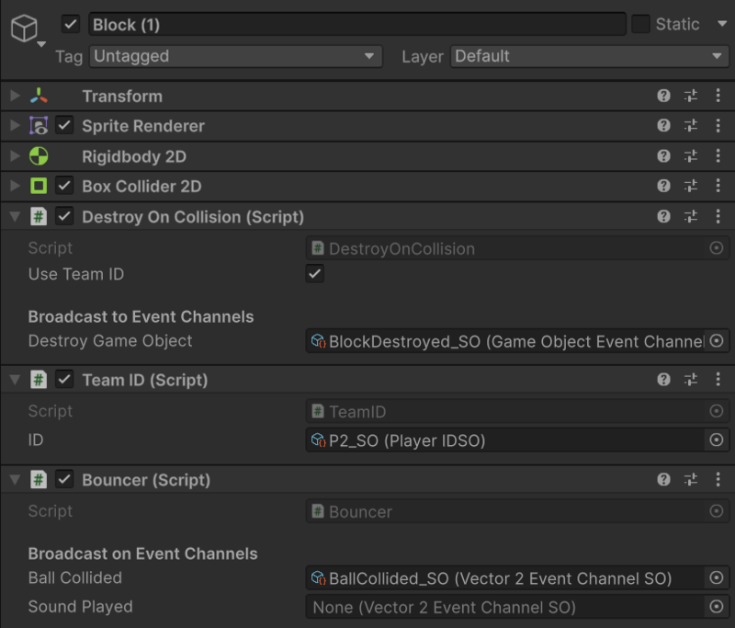The image size is (735, 628).
Task: Toggle Block (1) GameObject active checkbox
Action: [71, 25]
